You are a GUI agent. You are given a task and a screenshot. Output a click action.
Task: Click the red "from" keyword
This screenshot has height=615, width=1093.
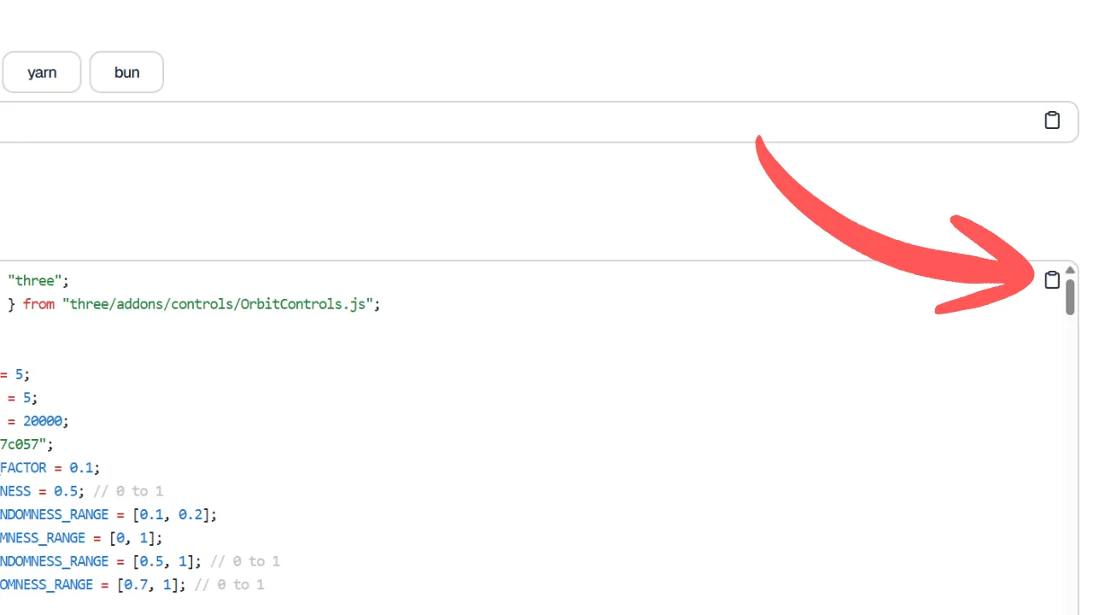[x=38, y=304]
